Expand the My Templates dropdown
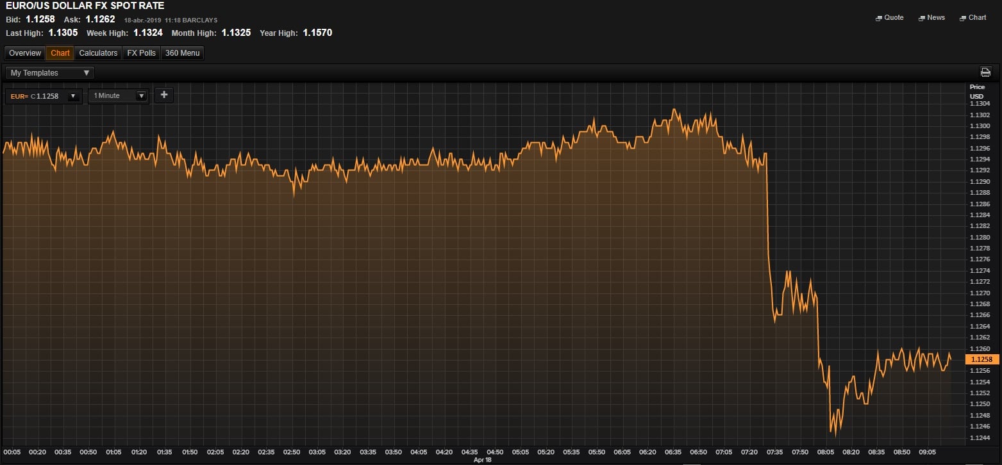The height and width of the screenshot is (465, 1002). tap(50, 73)
